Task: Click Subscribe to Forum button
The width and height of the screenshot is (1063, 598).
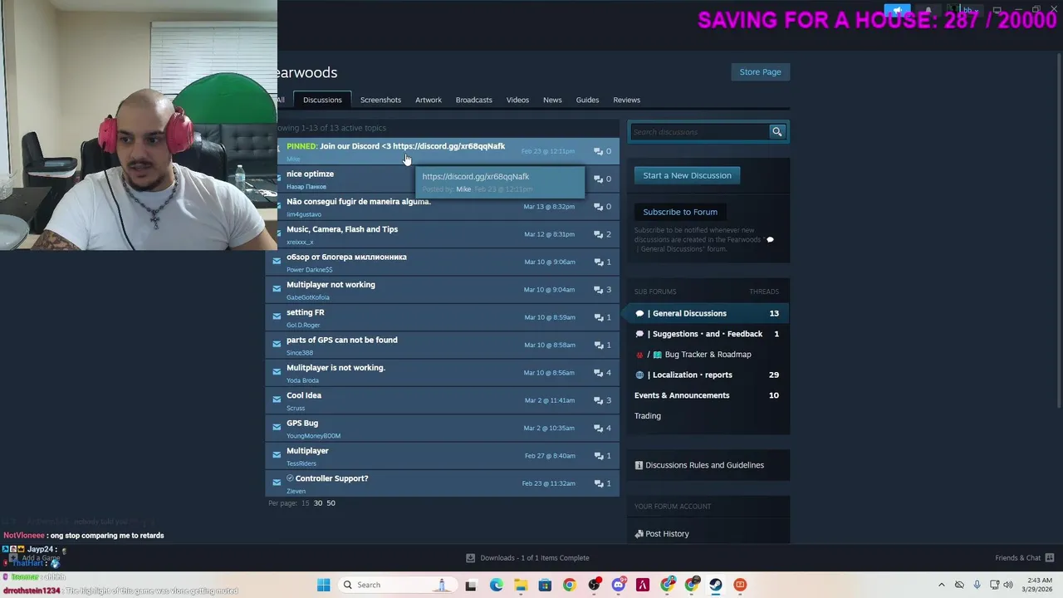Action: pos(679,212)
